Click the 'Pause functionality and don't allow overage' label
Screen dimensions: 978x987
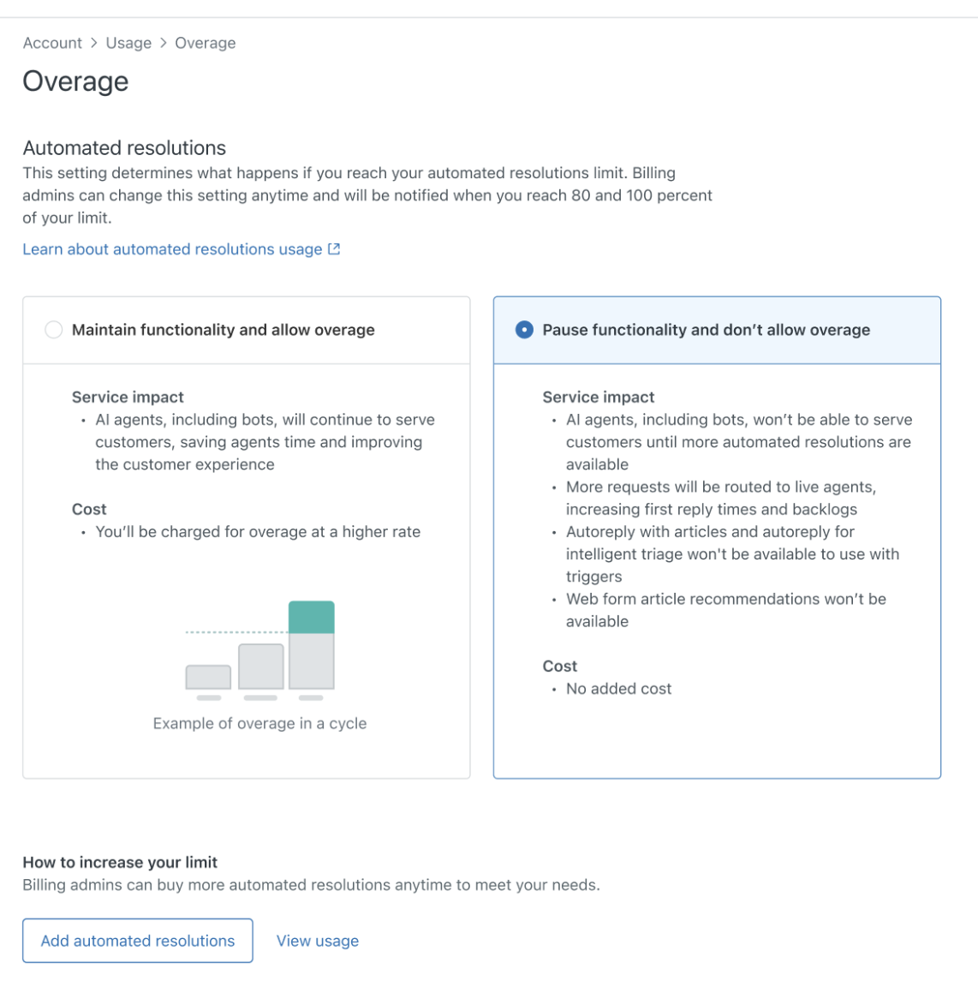coord(707,330)
